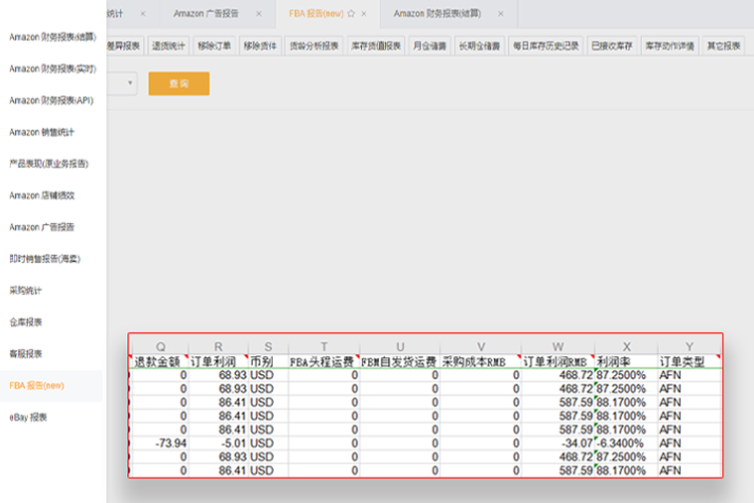Open the 库存货值报表 sub-tab
Image resolution: width=754 pixels, height=503 pixels.
376,46
